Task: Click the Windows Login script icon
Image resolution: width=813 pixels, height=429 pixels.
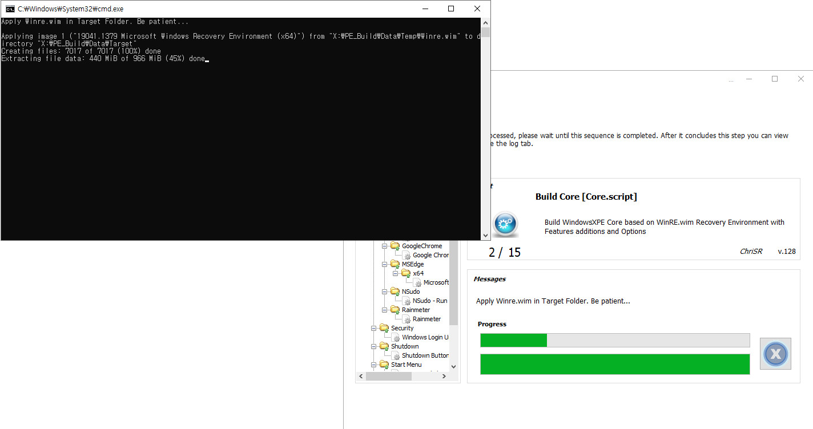Action: 396,338
